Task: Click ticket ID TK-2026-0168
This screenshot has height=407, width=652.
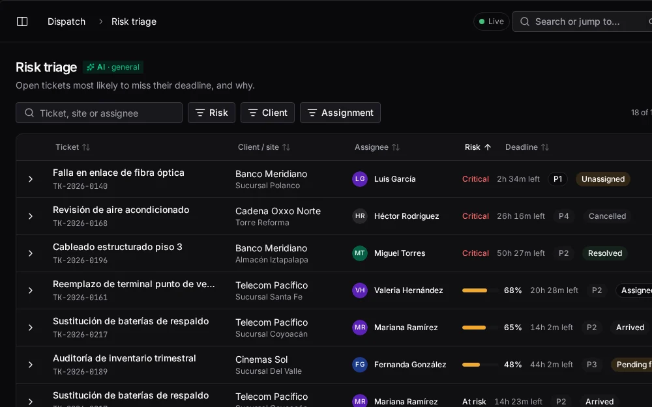Action: [80, 223]
